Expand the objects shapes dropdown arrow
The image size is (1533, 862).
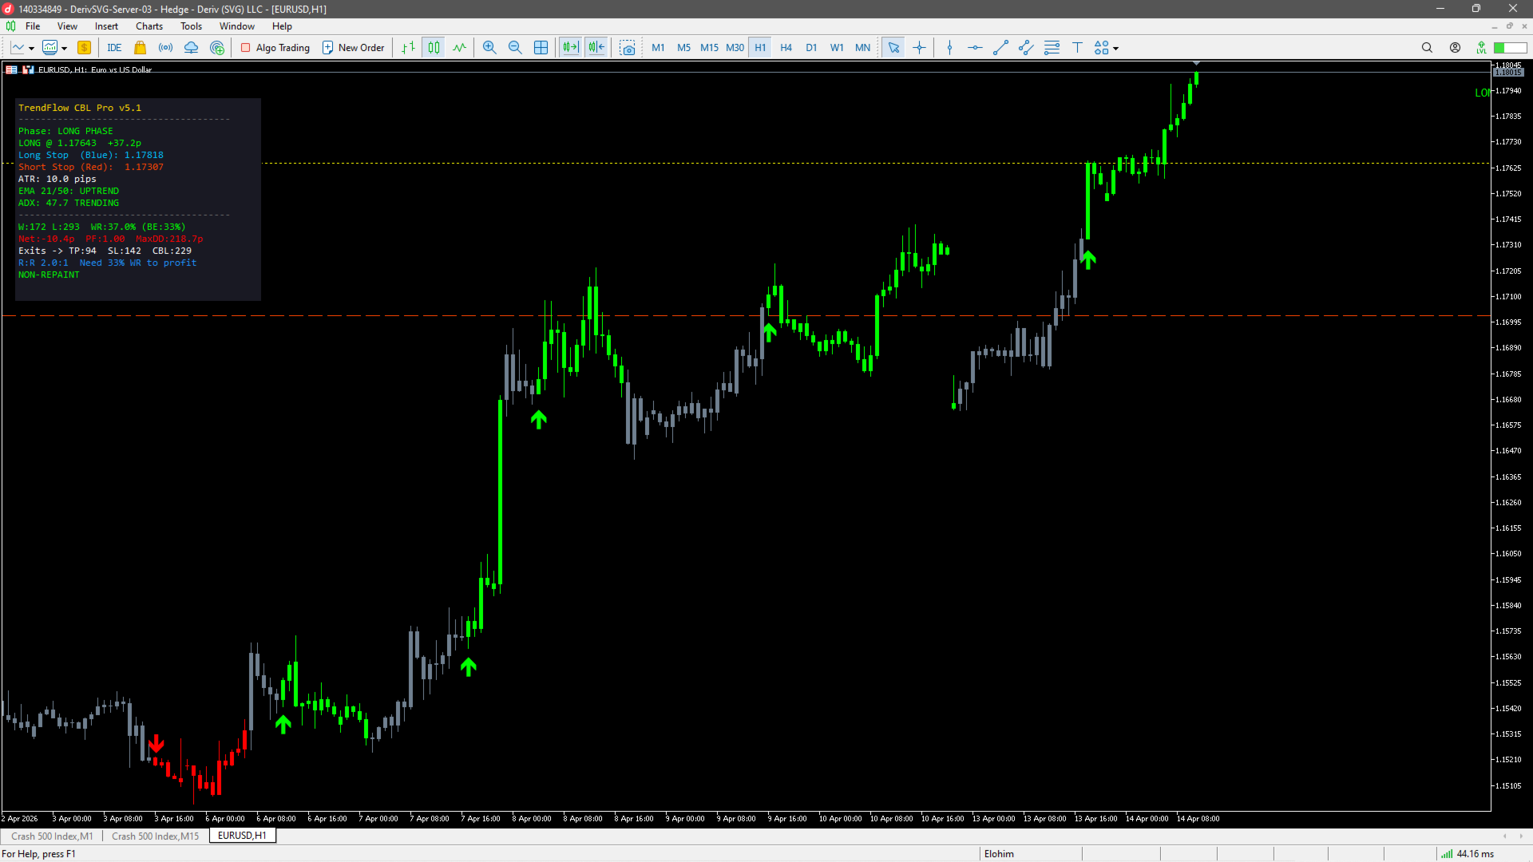pos(1116,49)
